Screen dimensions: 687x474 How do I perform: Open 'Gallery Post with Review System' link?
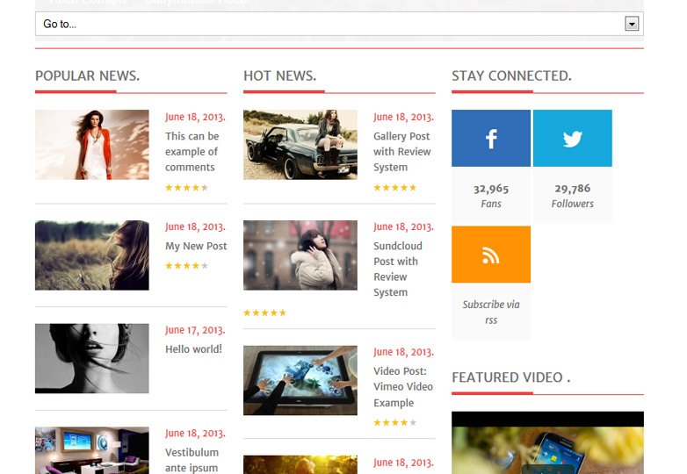pyautogui.click(x=402, y=152)
